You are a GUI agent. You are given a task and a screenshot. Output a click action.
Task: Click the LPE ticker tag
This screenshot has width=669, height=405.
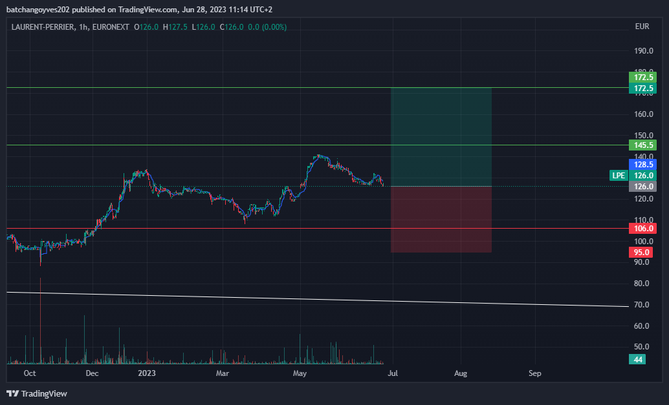pos(619,176)
